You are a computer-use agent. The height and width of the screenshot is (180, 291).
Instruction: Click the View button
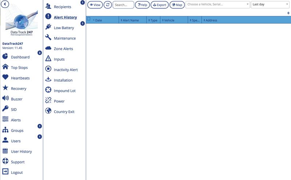(95, 5)
